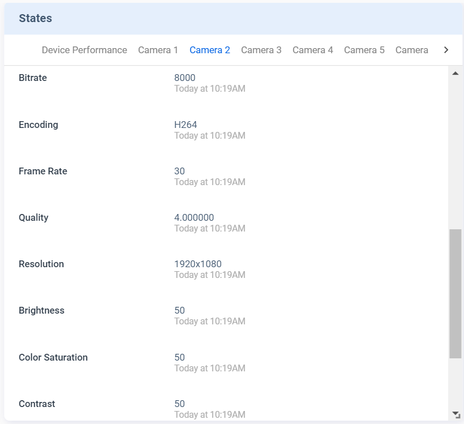464x424 pixels.
Task: Open the Camera 4 tab
Action: coord(312,50)
